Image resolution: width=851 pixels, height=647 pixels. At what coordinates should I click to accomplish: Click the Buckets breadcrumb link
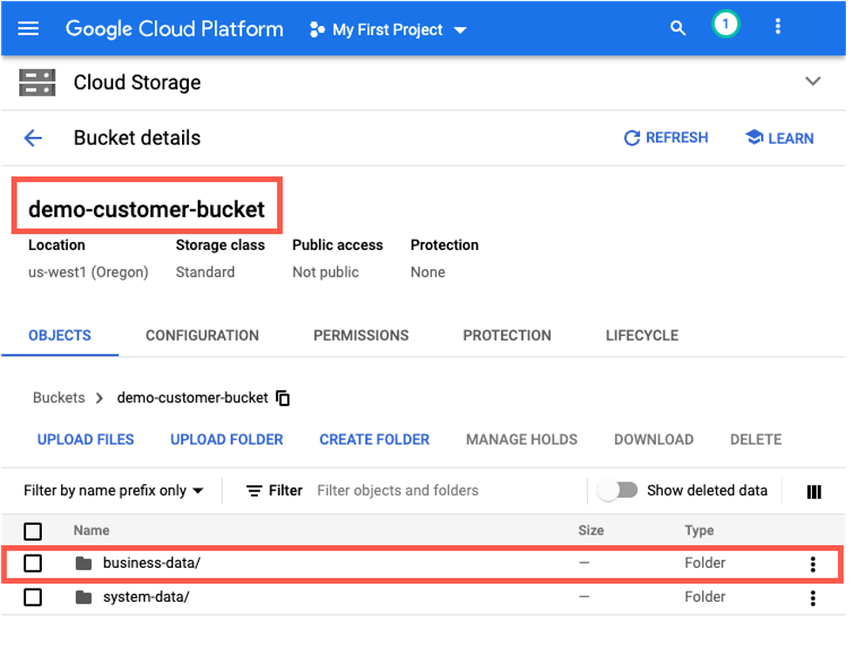pyautogui.click(x=57, y=398)
